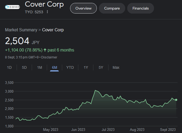Select the 1D time range
Viewport: 182px width, 133px height.
9,67
